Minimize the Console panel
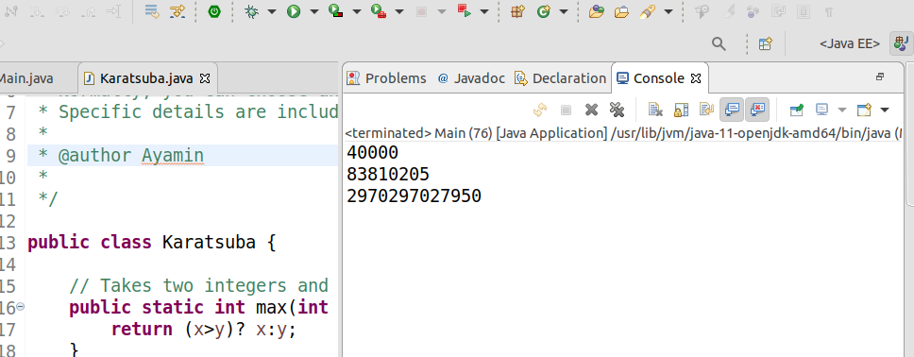 (x=880, y=76)
